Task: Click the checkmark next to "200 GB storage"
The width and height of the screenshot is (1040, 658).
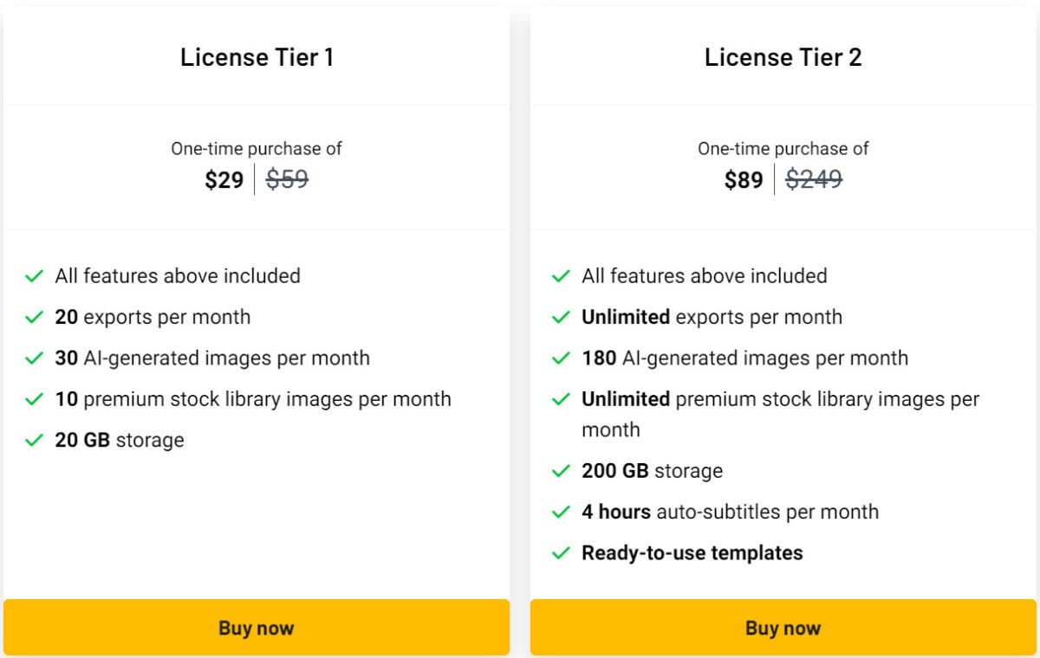Action: pyautogui.click(x=560, y=471)
